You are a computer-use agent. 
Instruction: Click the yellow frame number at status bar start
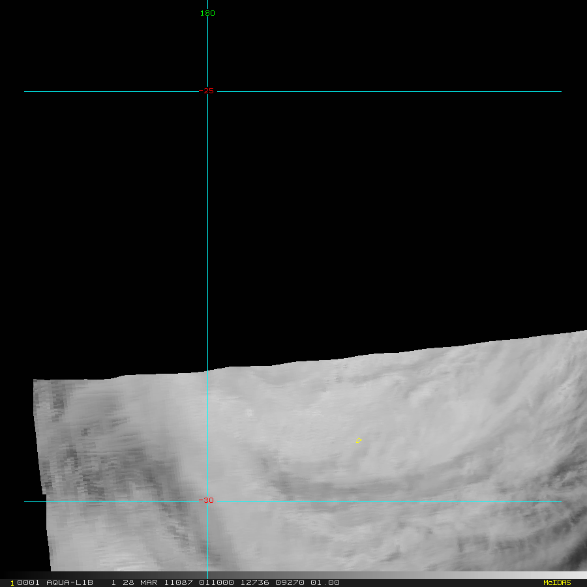pyautogui.click(x=12, y=582)
